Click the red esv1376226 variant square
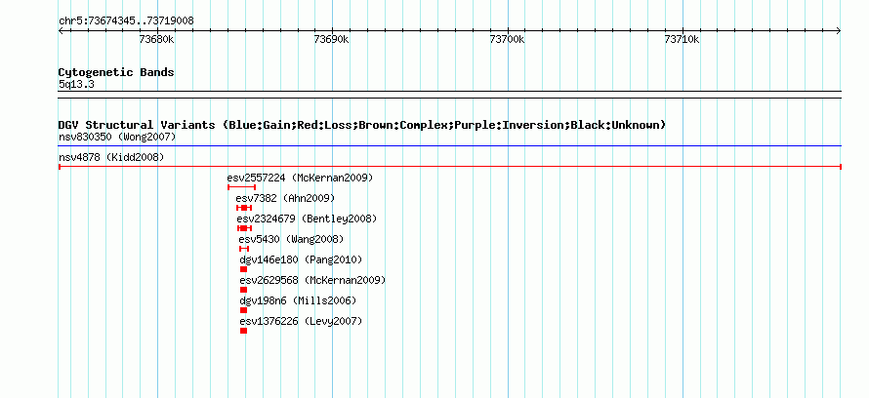This screenshot has height=398, width=869. [x=243, y=331]
